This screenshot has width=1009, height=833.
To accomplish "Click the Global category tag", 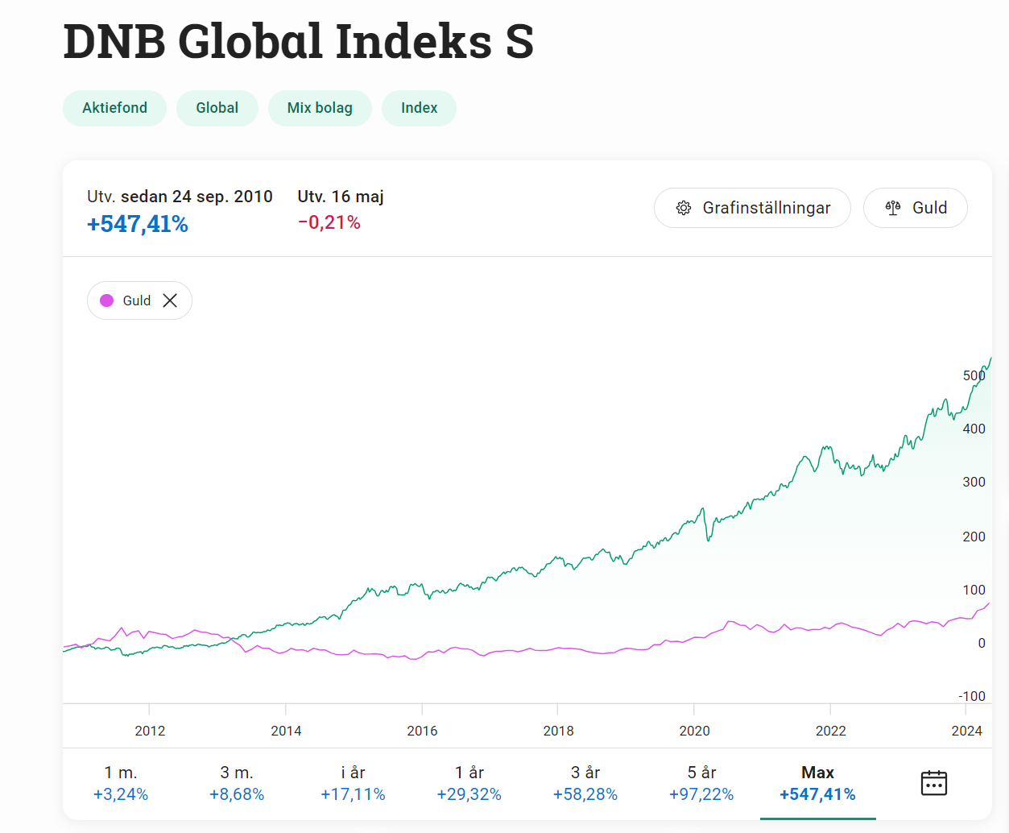I will (217, 108).
